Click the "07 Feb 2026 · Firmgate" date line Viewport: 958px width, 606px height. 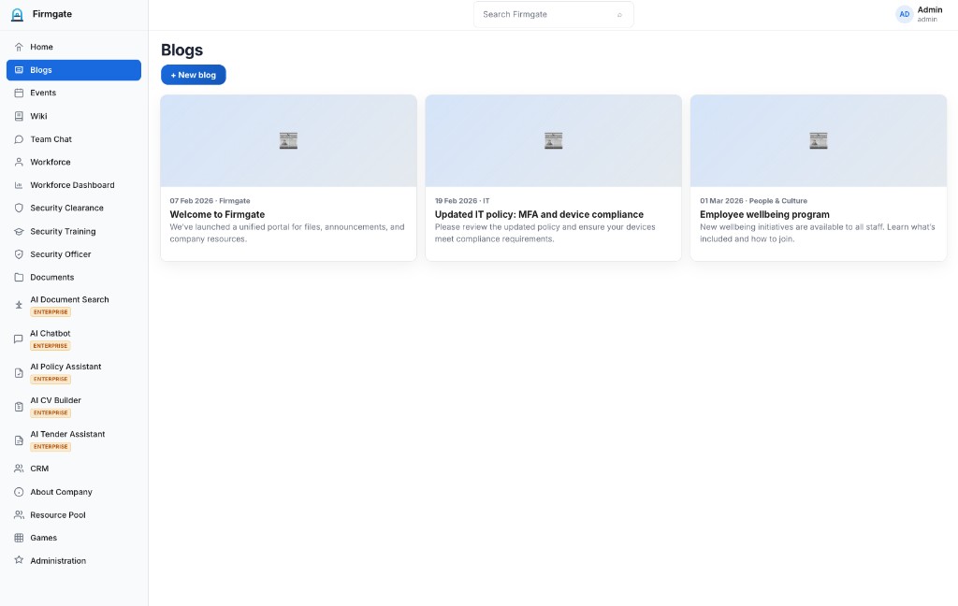(x=210, y=201)
